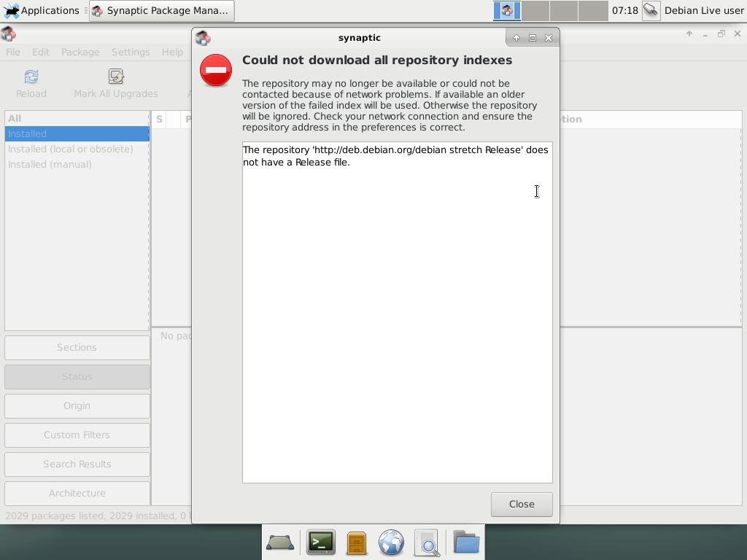Image resolution: width=747 pixels, height=560 pixels.
Task: Click the 07:18 clock
Action: coord(624,10)
